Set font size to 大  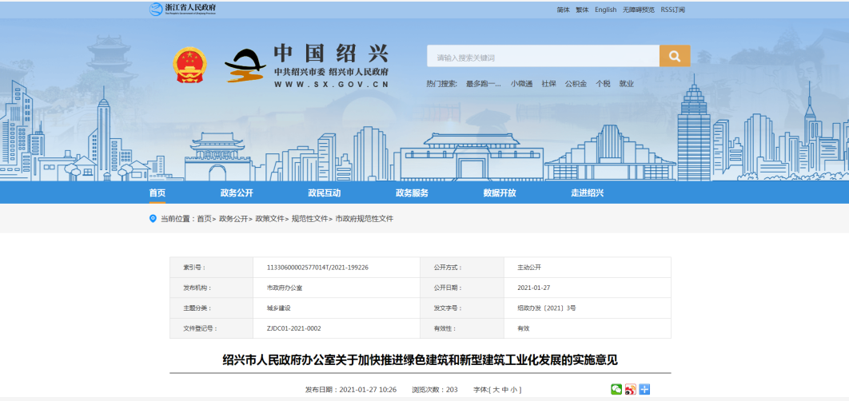click(496, 390)
